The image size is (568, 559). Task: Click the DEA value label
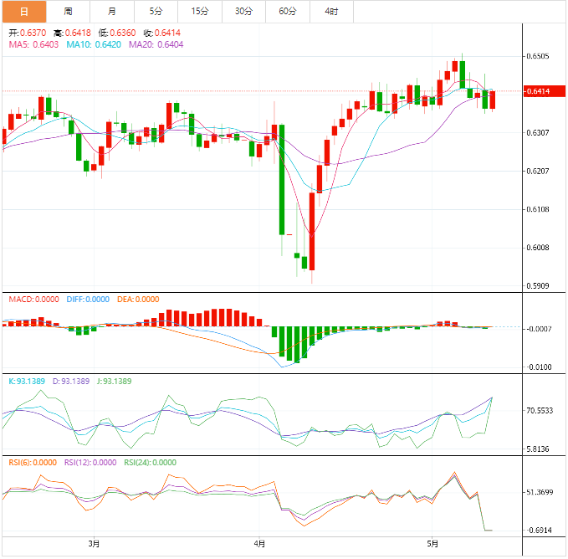[x=139, y=300]
